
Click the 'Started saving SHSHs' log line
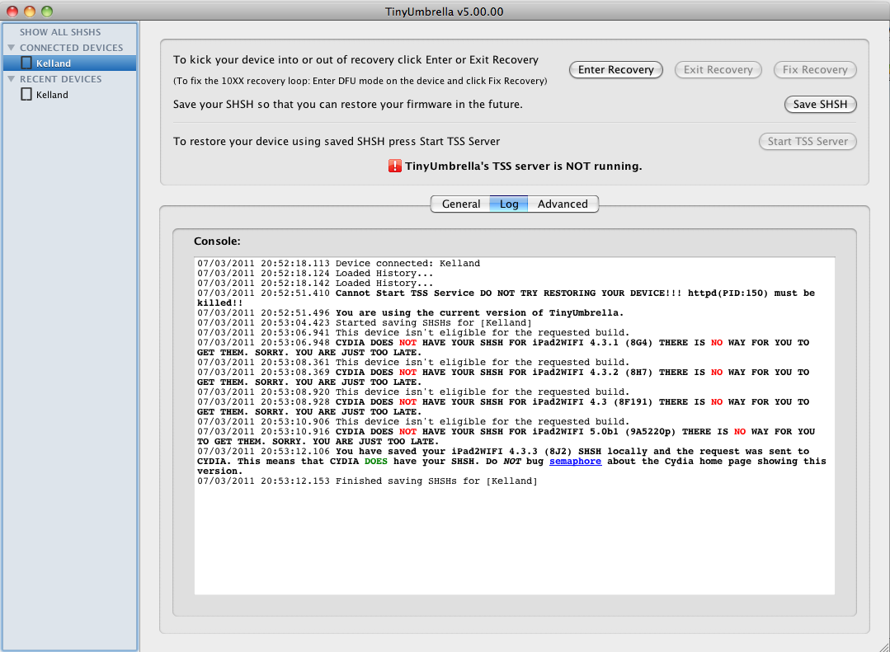coord(365,322)
